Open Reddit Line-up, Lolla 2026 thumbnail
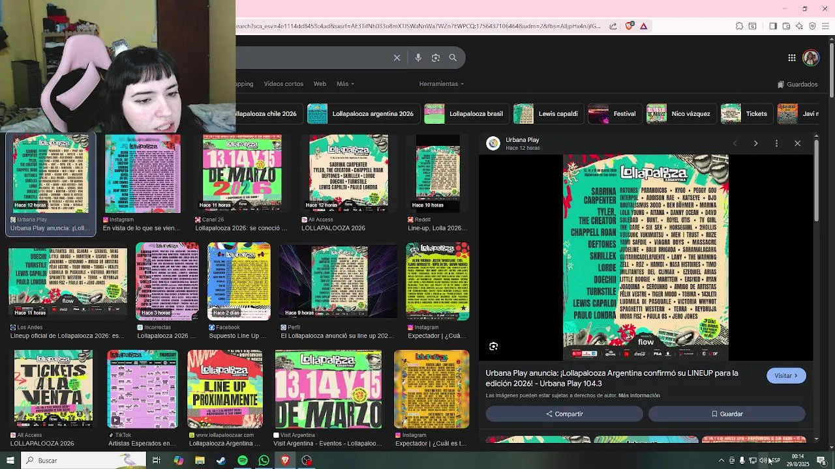Image resolution: width=835 pixels, height=469 pixels. tap(438, 173)
